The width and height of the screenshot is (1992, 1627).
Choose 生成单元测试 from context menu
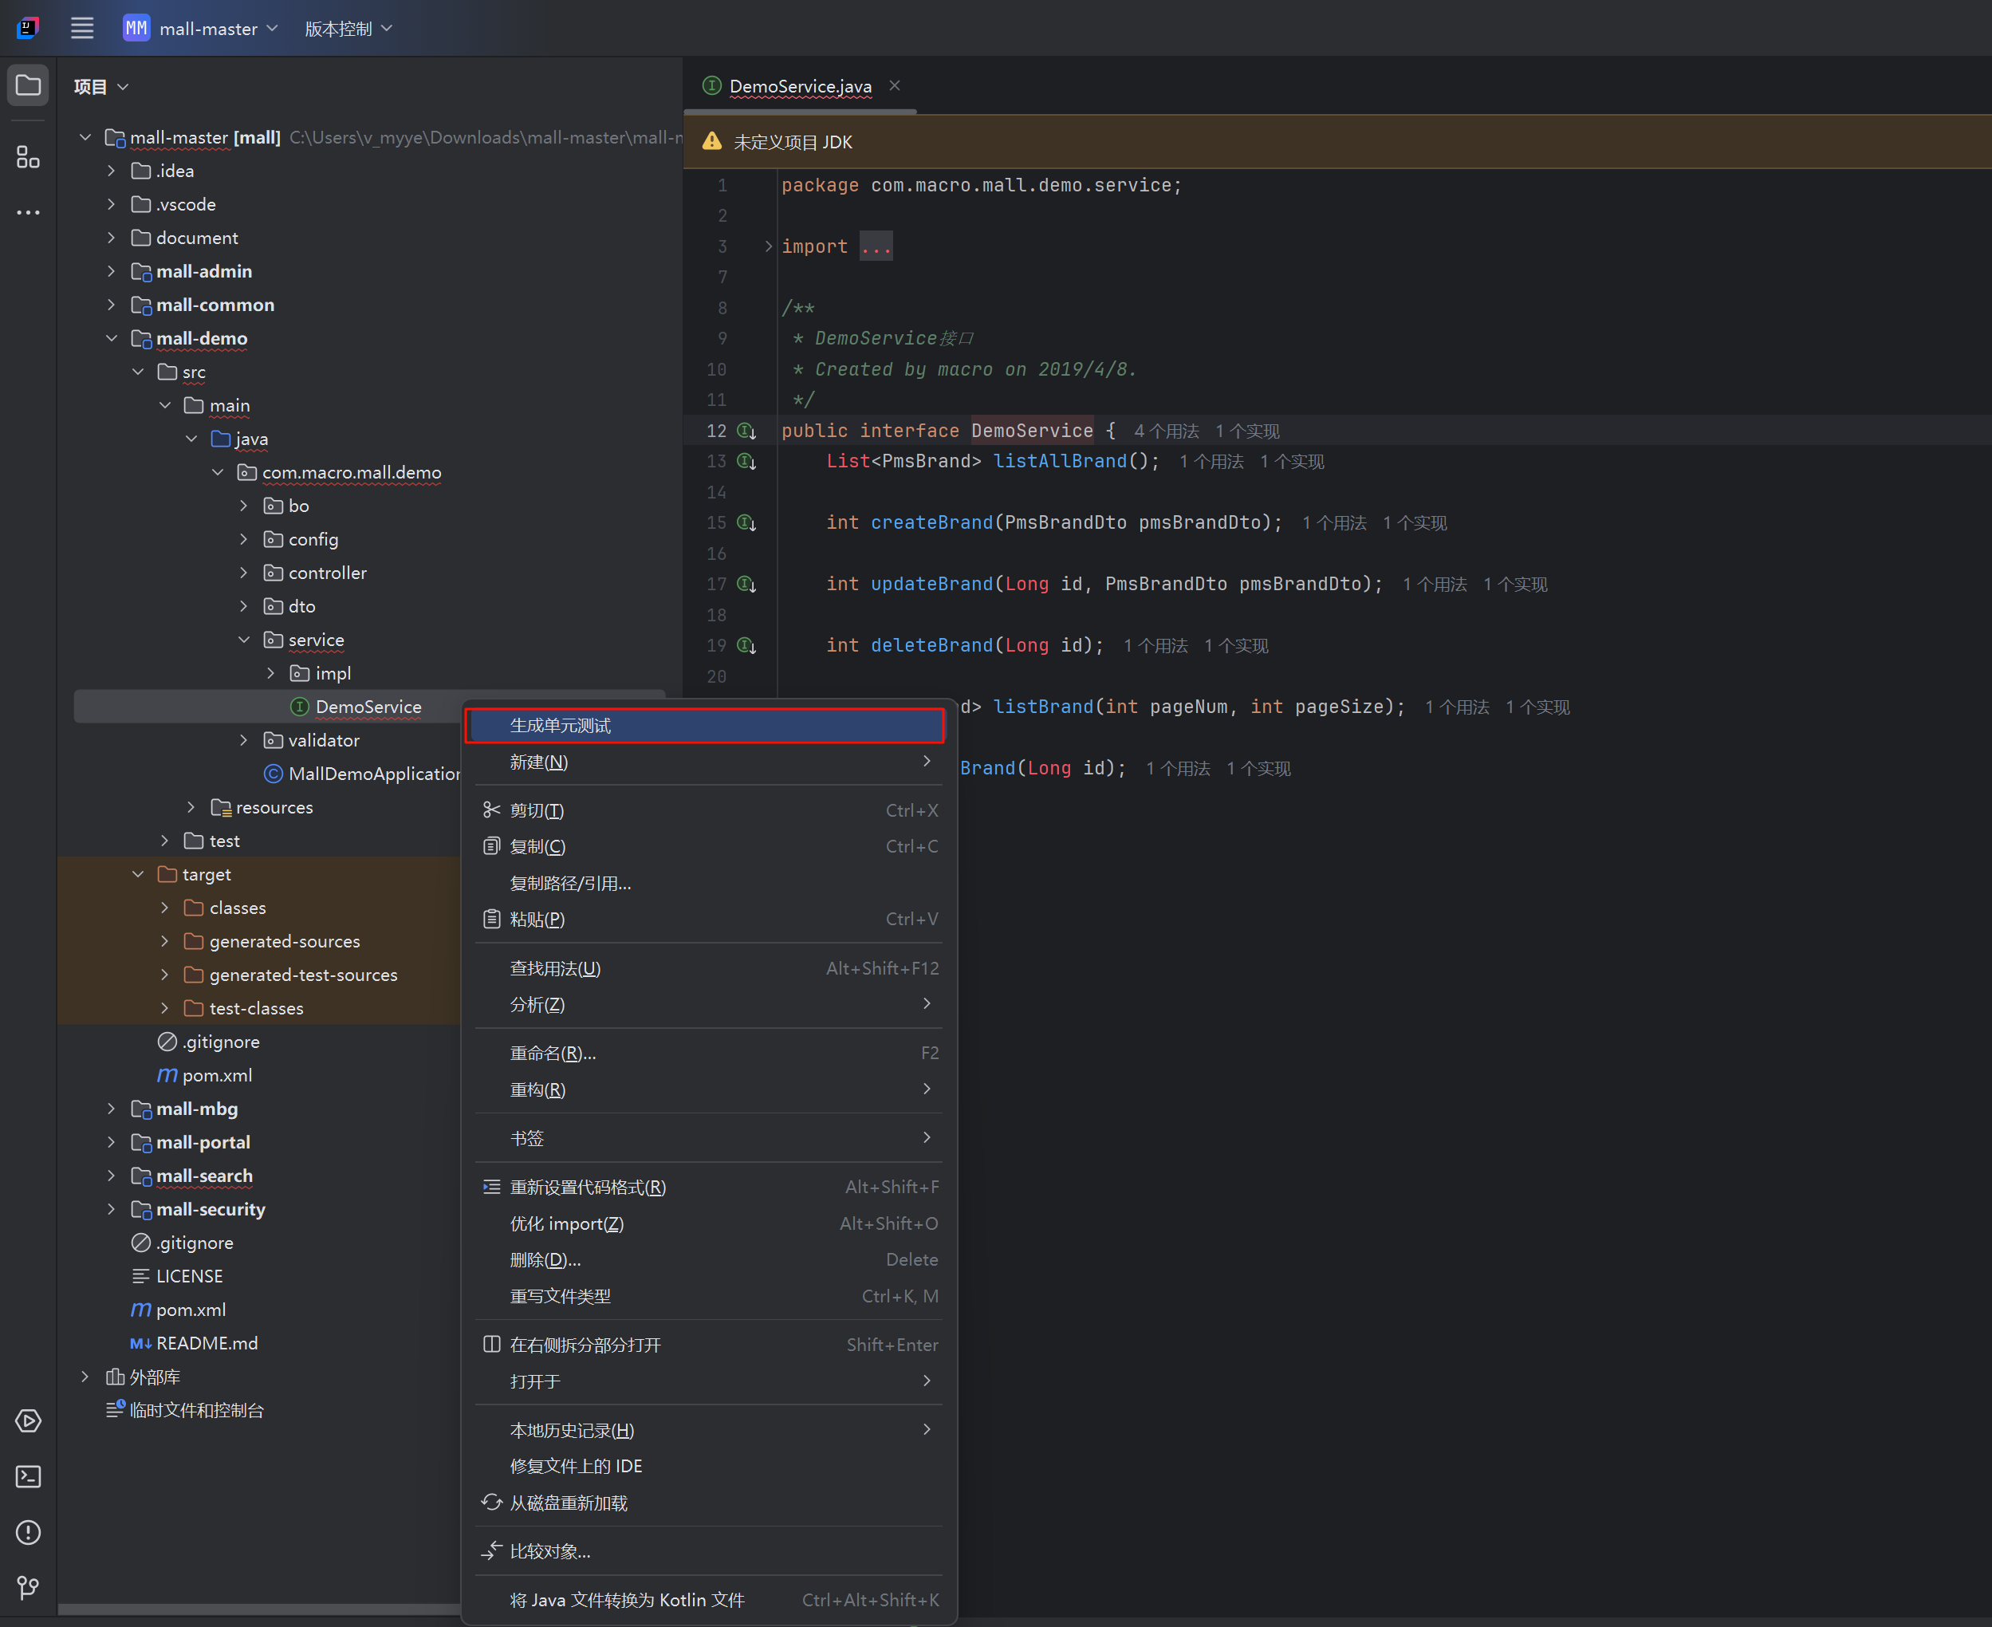705,726
